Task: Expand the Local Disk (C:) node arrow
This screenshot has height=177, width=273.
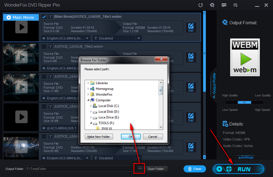Action: 91,106
